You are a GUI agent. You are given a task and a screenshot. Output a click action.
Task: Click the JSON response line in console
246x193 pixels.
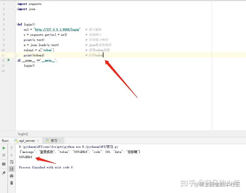pos(80,152)
